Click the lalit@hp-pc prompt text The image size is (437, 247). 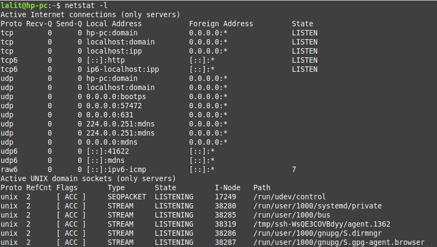click(24, 5)
